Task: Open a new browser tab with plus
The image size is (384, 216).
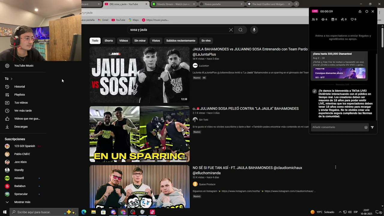Action: pos(296,4)
